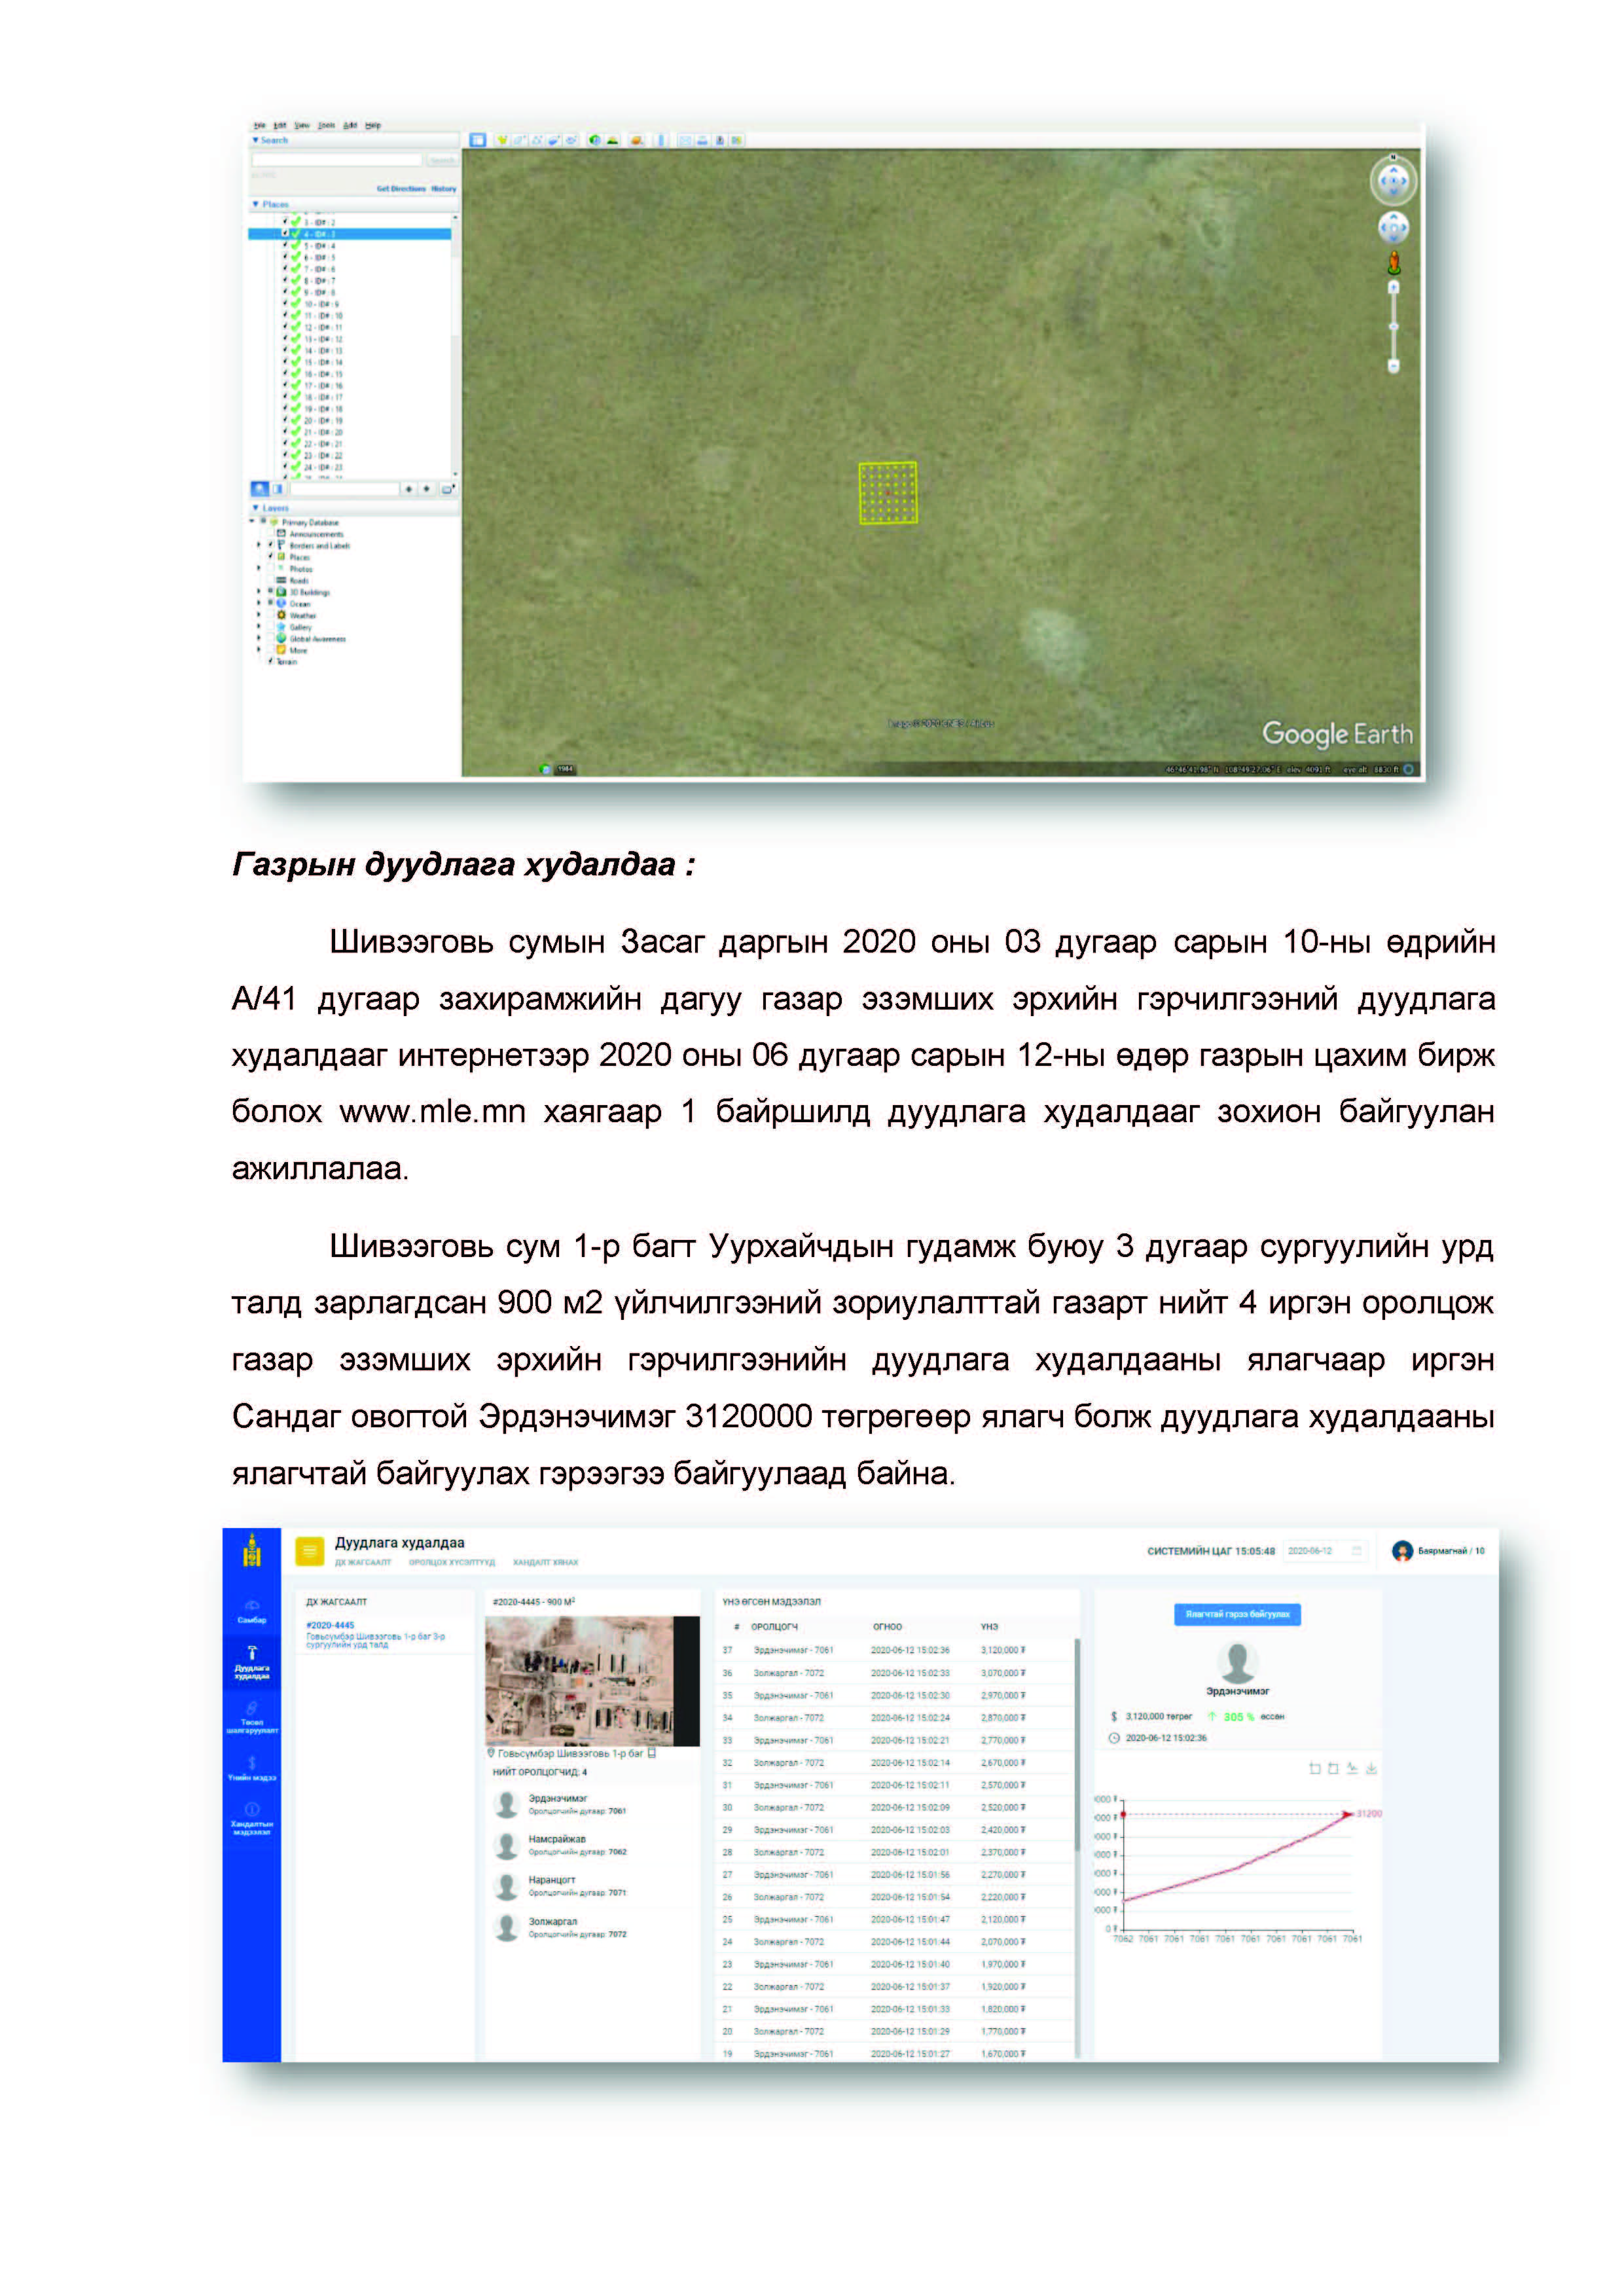Click the chart line-view icon
This screenshot has height=2296, width=1624.
click(x=1353, y=1768)
